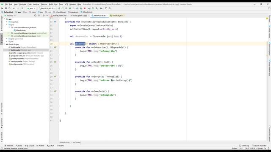271x152 pixels.
Task: Open the Navigate menu
Action: (22, 4)
